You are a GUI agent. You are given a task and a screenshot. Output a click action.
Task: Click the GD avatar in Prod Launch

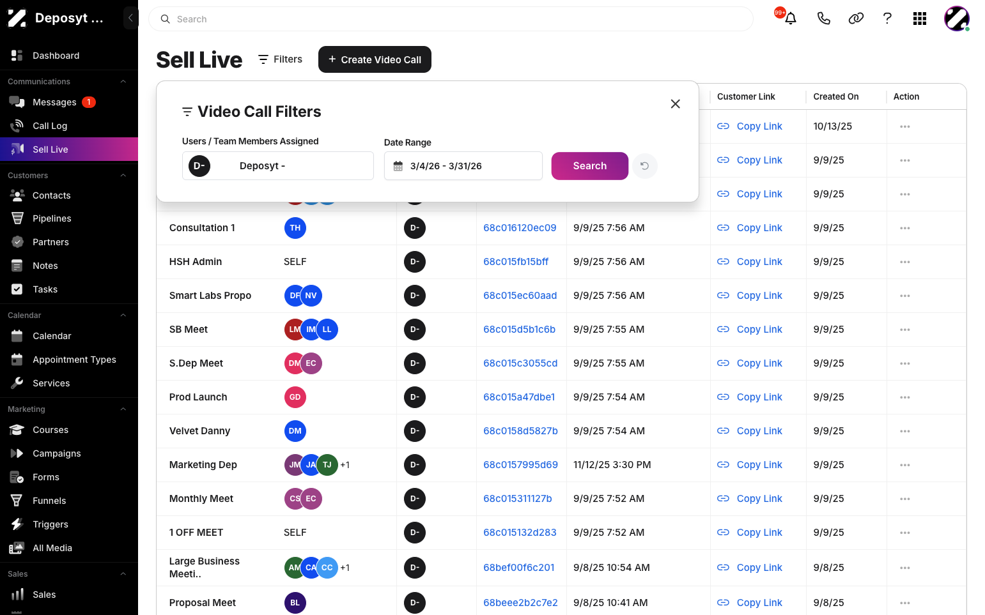(x=295, y=397)
